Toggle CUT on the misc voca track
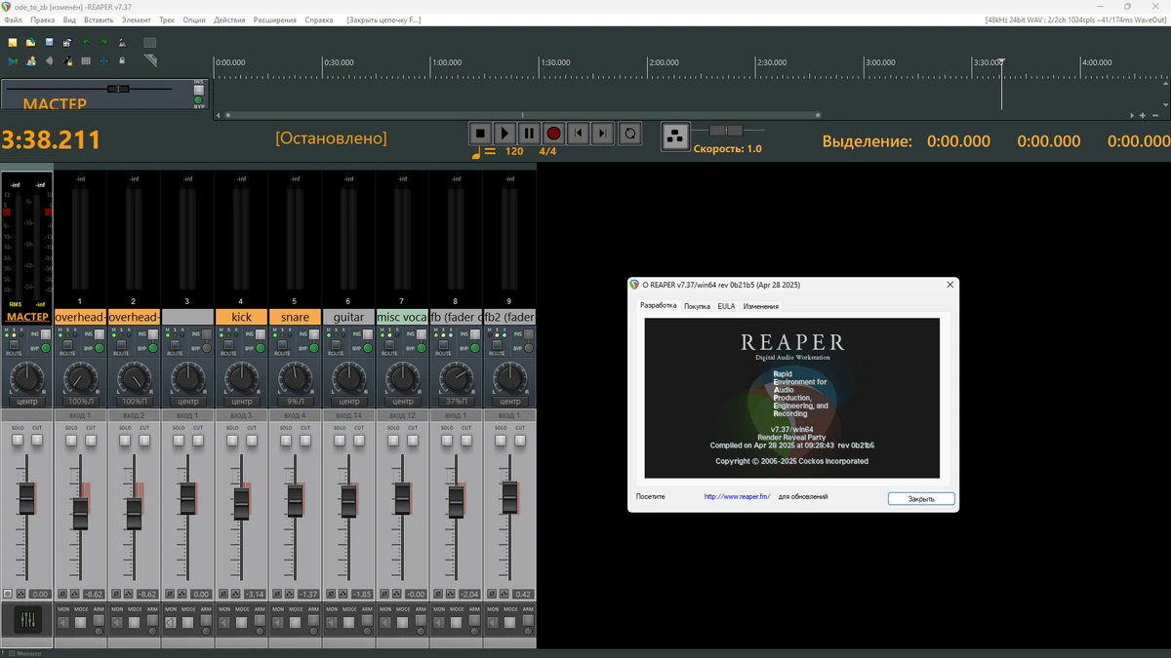Image resolution: width=1171 pixels, height=658 pixels. [x=413, y=441]
